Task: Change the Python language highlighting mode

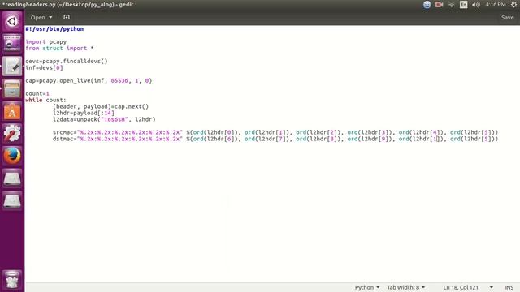Action: pyautogui.click(x=367, y=287)
